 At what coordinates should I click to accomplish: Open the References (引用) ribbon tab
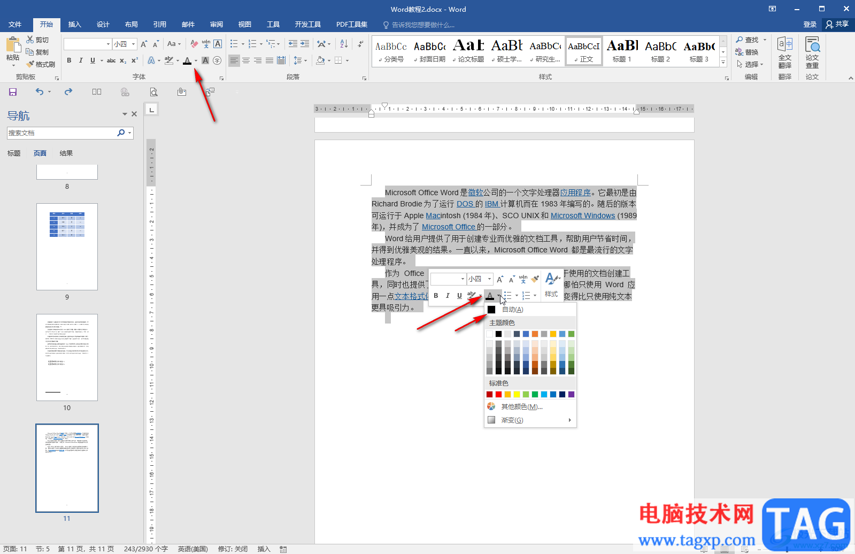(160, 25)
